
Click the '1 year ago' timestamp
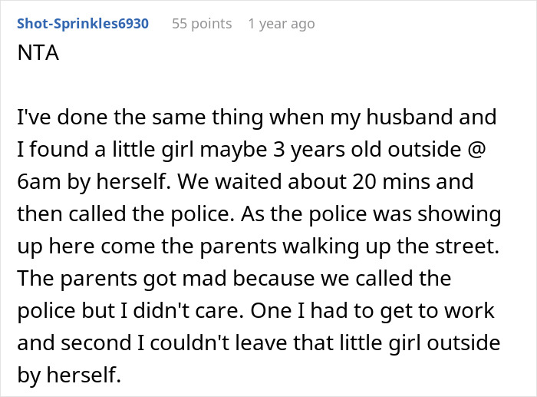click(281, 24)
